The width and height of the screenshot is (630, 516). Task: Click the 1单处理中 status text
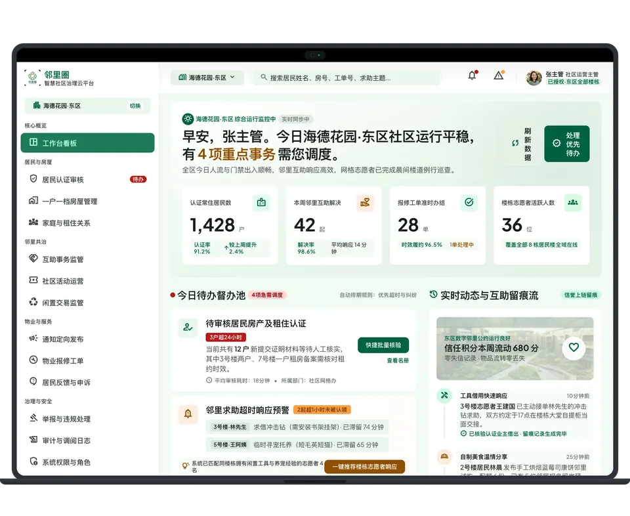click(461, 245)
